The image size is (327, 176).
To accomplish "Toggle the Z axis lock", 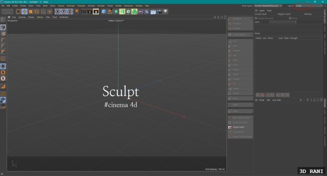I will [x=70, y=12].
